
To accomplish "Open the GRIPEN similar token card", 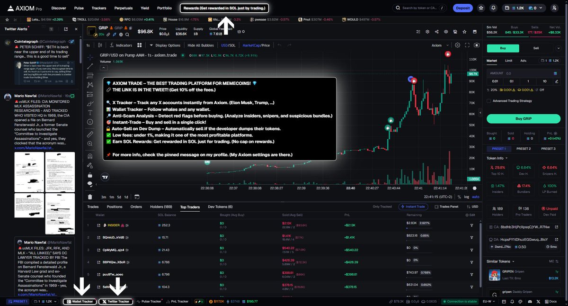I will coord(524,276).
